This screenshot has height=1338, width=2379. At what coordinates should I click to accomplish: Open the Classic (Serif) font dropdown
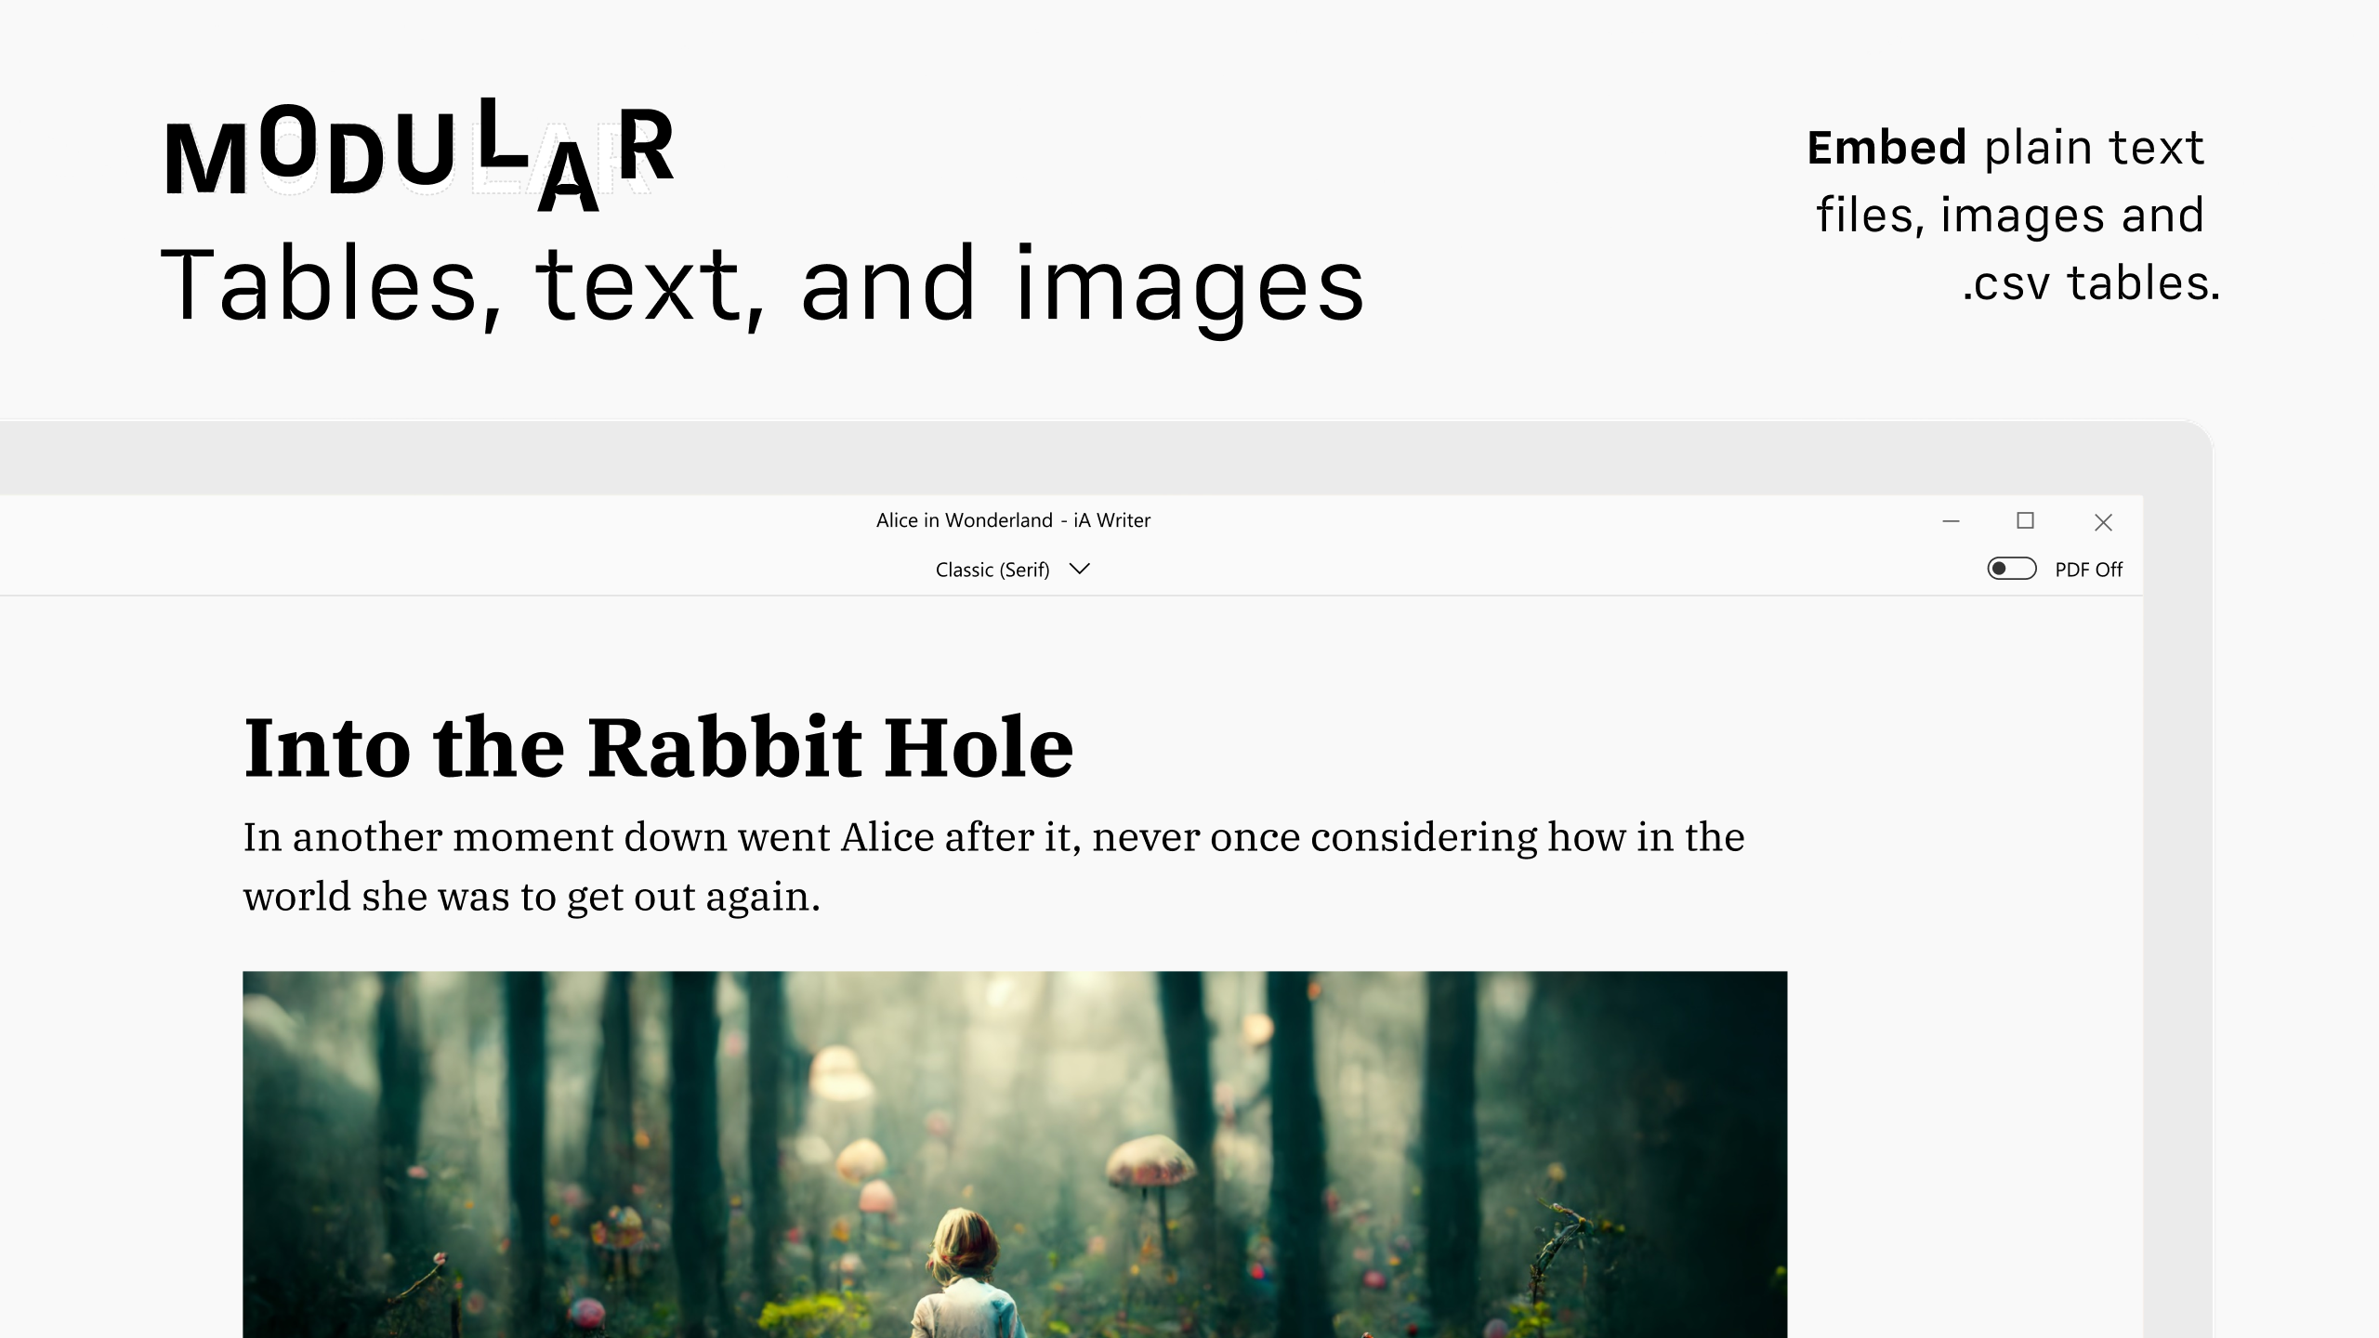click(1013, 569)
